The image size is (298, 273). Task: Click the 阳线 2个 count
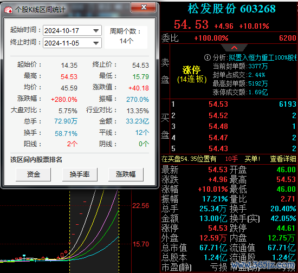pyautogui.click(x=72, y=144)
